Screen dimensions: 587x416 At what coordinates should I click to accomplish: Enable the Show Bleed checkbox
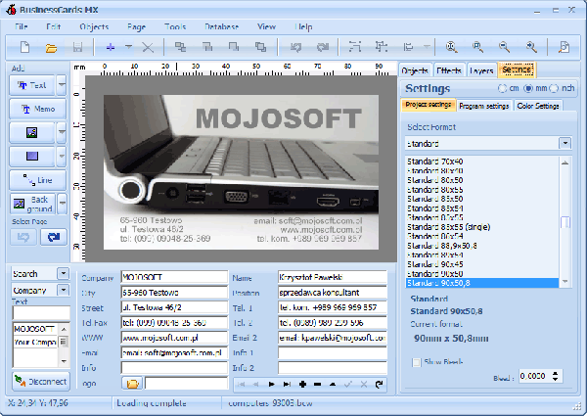click(417, 361)
